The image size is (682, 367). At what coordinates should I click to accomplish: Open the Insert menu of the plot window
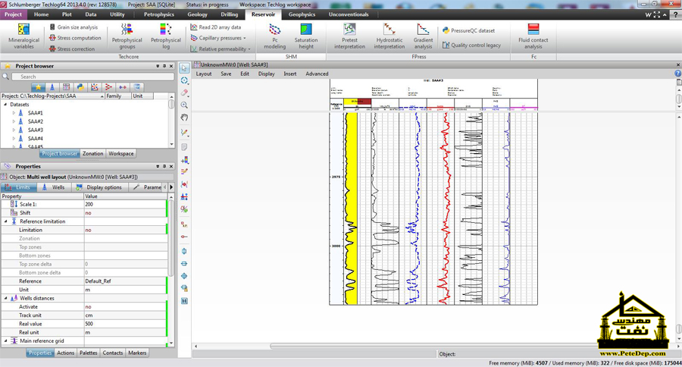point(289,74)
